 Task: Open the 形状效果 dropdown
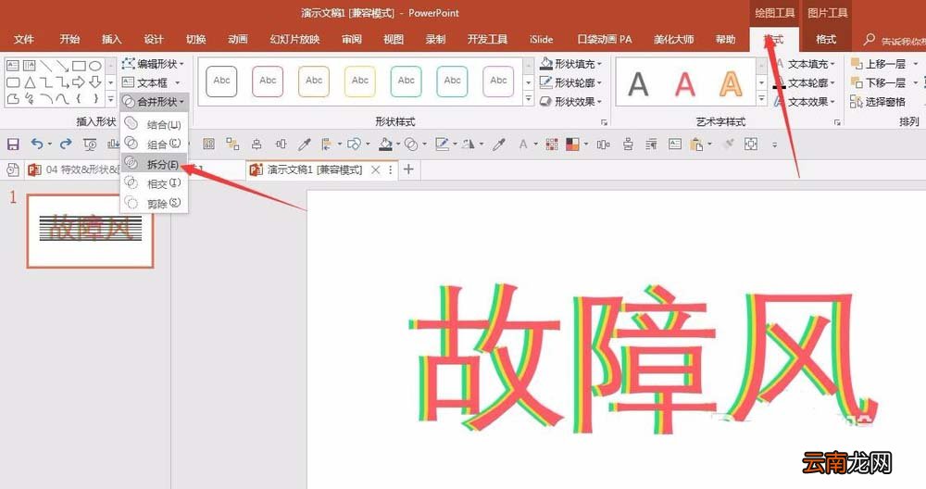571,102
